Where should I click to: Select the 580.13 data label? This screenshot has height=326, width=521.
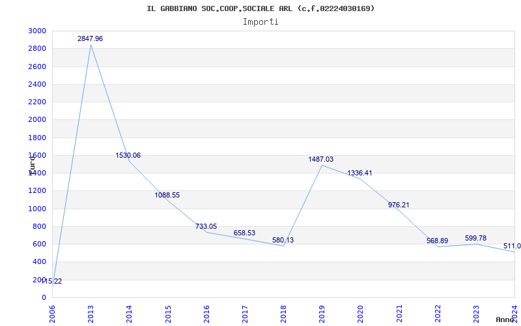click(283, 240)
